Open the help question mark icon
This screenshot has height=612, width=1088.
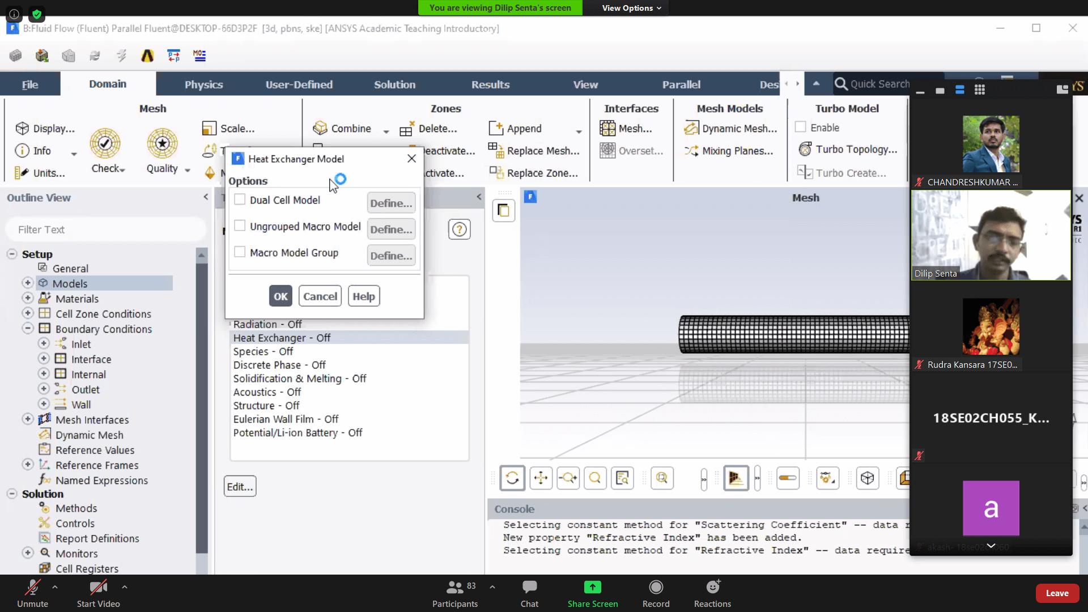(x=459, y=229)
